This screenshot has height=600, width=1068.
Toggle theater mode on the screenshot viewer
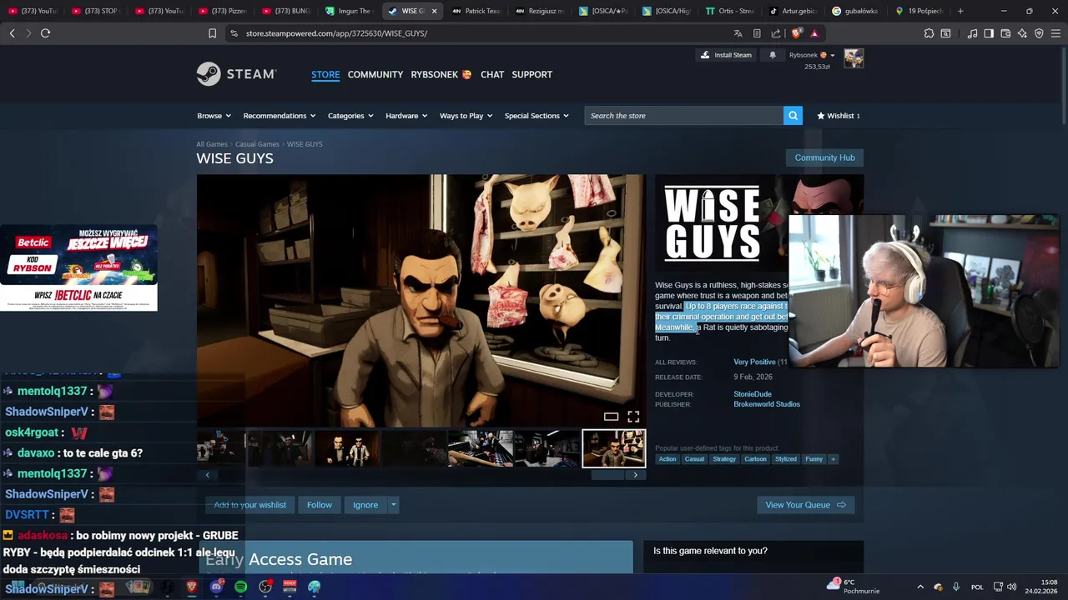pos(611,417)
